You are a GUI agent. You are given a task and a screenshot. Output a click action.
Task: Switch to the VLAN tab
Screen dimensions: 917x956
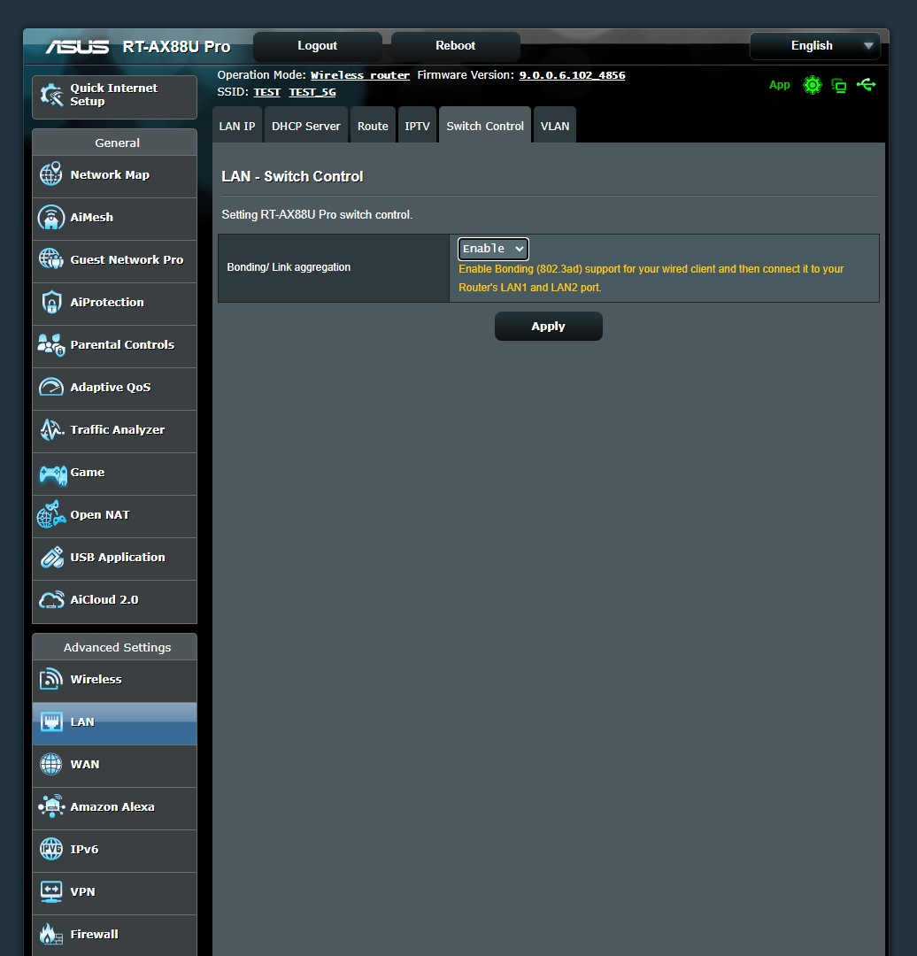(555, 127)
